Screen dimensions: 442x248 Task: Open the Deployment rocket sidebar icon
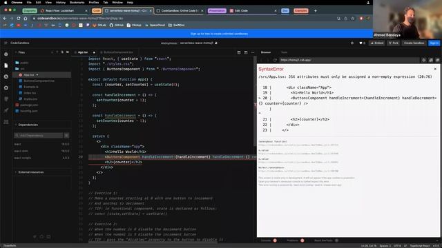pos(6,110)
